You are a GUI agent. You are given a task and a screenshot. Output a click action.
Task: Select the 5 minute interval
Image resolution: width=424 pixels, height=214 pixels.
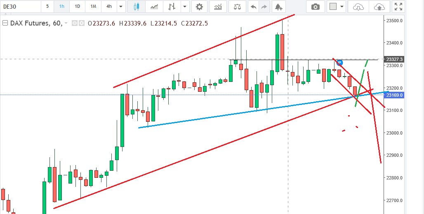click(x=47, y=7)
